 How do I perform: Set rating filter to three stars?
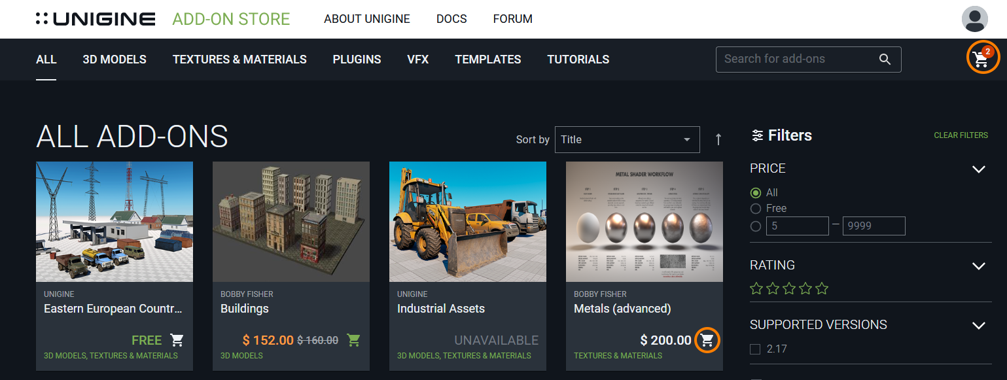[x=789, y=288]
